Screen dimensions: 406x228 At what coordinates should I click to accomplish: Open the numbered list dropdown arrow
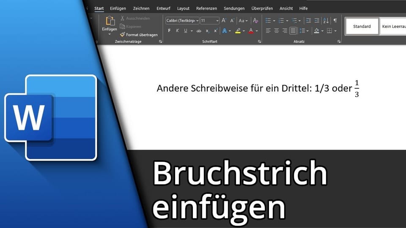(287, 21)
